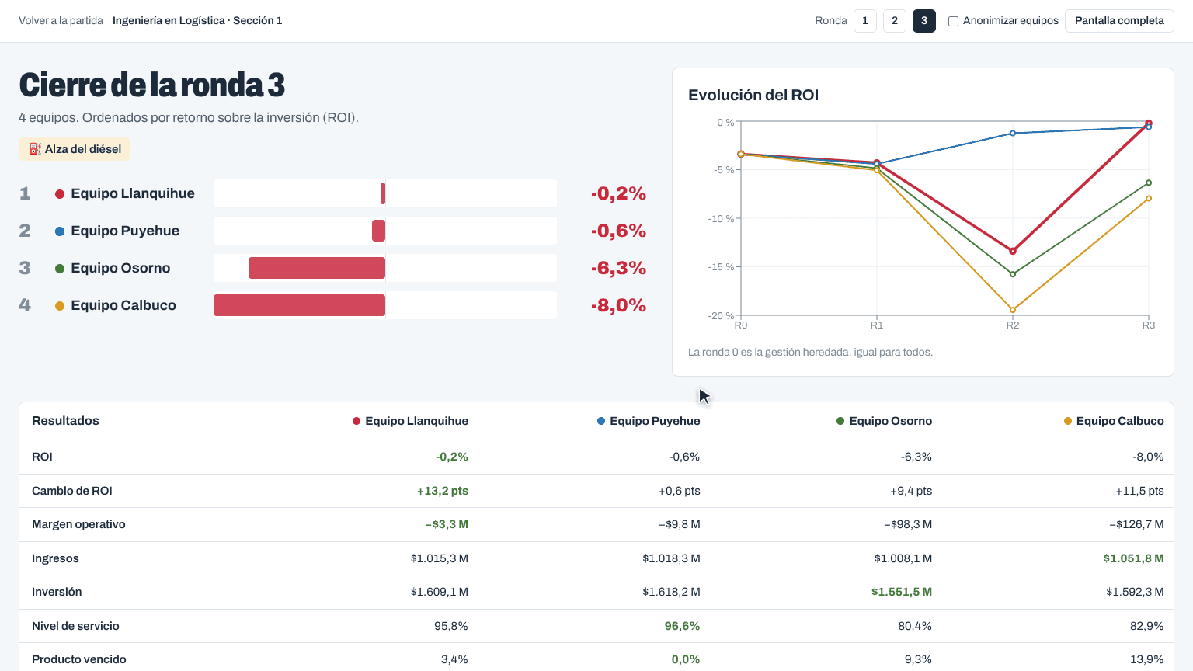The height and width of the screenshot is (671, 1193).
Task: Click the fuel pump icon in diesel badge
Action: (34, 149)
